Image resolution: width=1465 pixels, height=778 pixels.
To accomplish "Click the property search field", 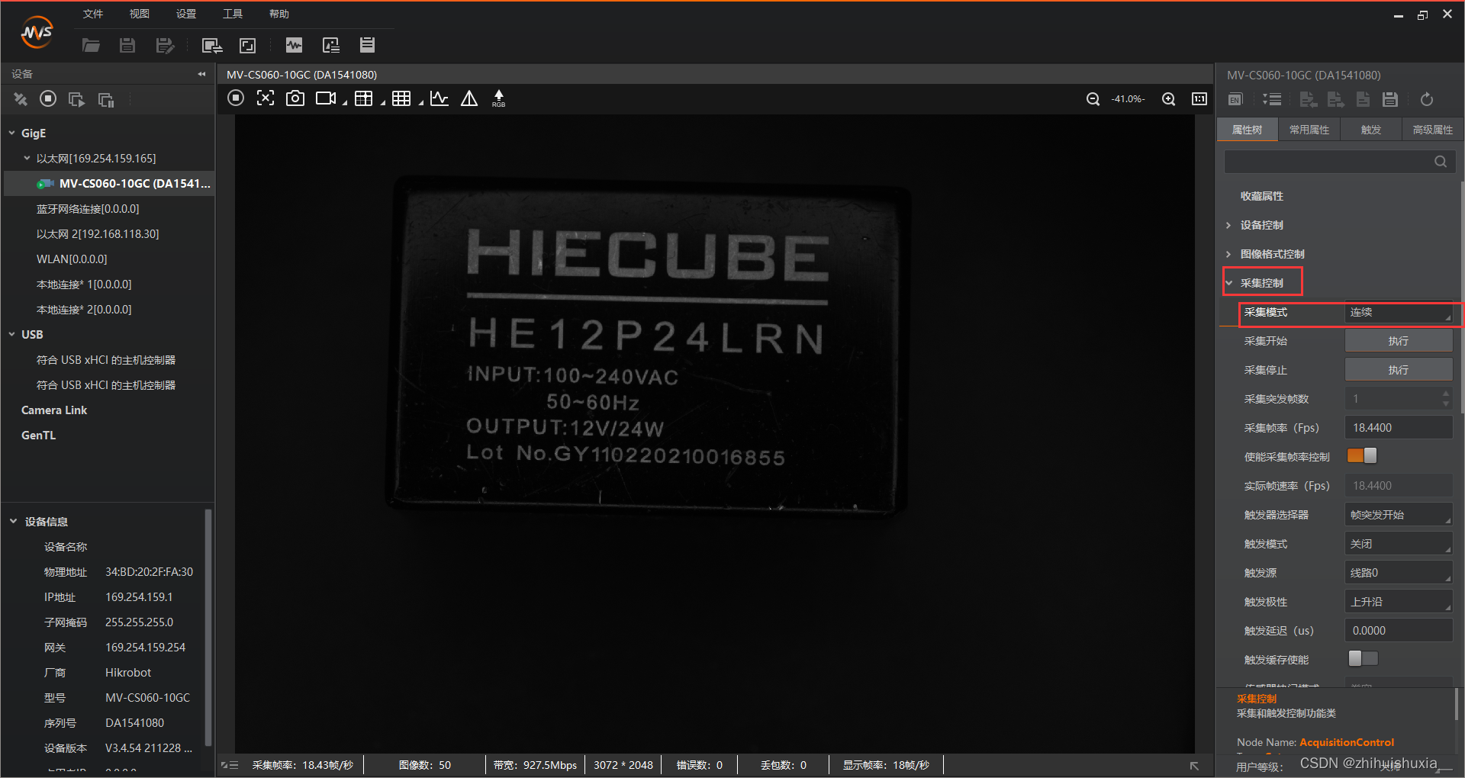I will tap(1340, 162).
